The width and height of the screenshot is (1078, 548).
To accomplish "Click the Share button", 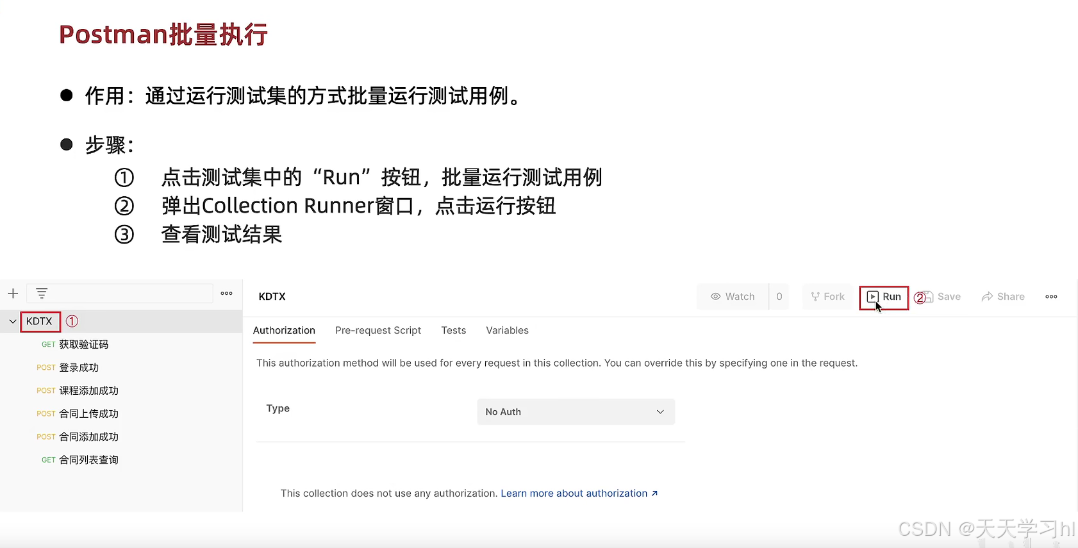I will pyautogui.click(x=1003, y=297).
